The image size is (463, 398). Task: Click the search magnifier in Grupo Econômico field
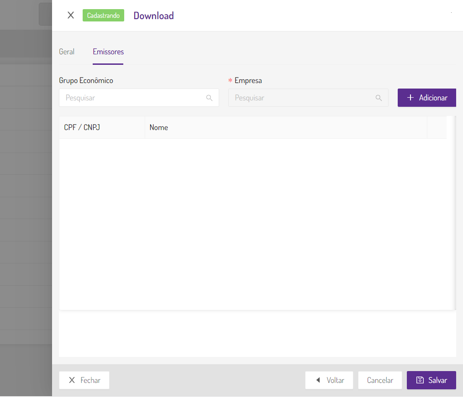pyautogui.click(x=210, y=98)
